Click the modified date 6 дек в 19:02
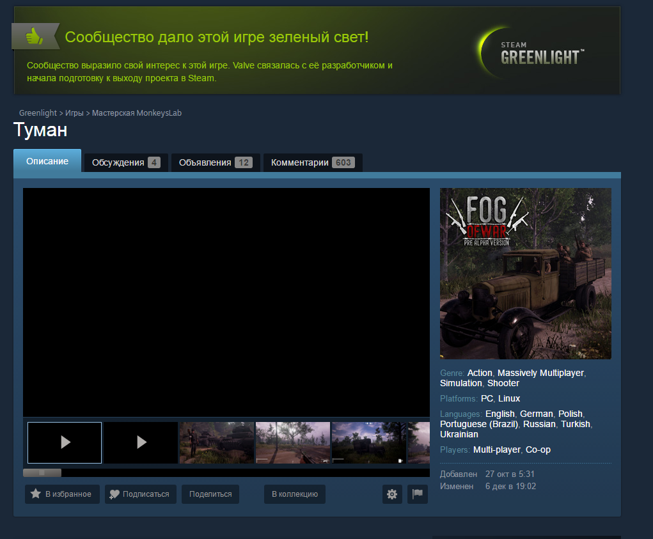This screenshot has height=539, width=653. (x=510, y=486)
